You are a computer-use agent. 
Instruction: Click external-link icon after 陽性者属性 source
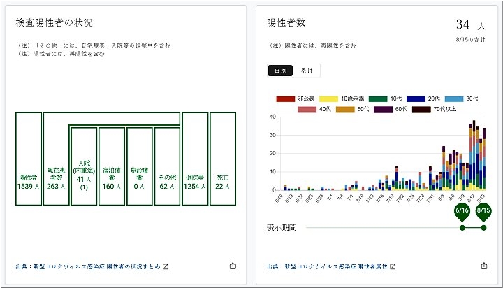click(393, 266)
